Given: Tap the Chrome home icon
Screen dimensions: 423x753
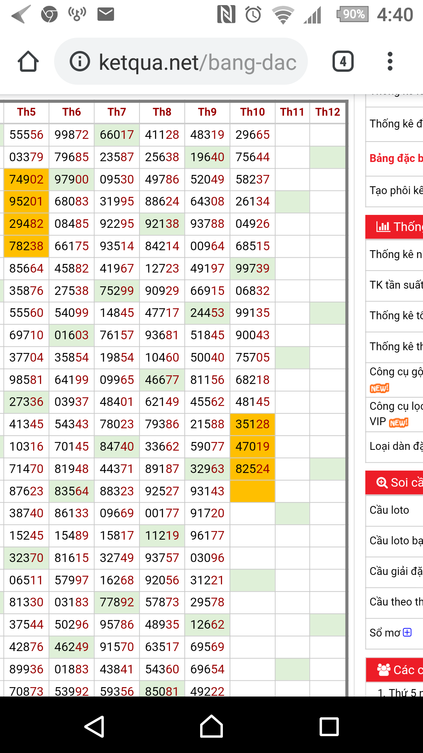Looking at the screenshot, I should coord(28,62).
